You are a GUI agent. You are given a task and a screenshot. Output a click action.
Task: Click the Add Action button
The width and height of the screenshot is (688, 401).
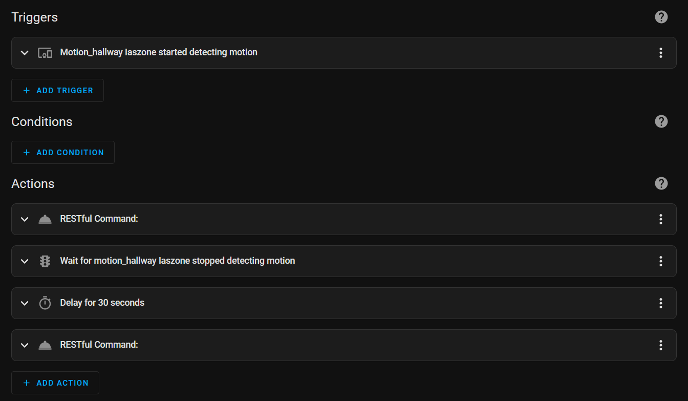point(55,383)
